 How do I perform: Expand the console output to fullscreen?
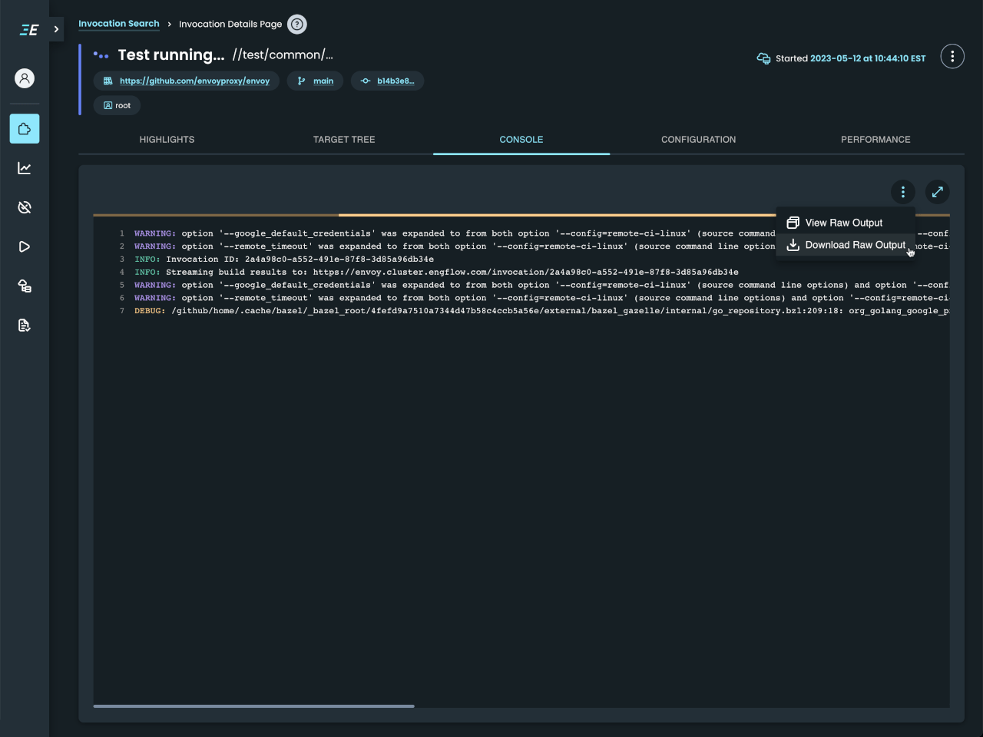[x=937, y=192]
